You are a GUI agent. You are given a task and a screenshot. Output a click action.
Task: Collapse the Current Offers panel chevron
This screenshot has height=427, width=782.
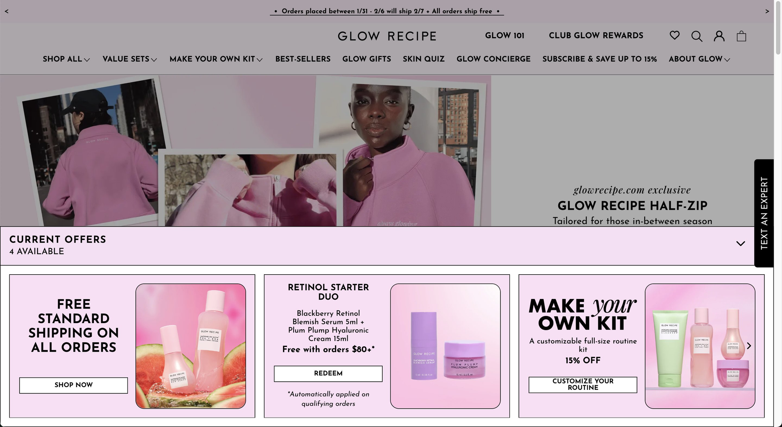tap(741, 243)
